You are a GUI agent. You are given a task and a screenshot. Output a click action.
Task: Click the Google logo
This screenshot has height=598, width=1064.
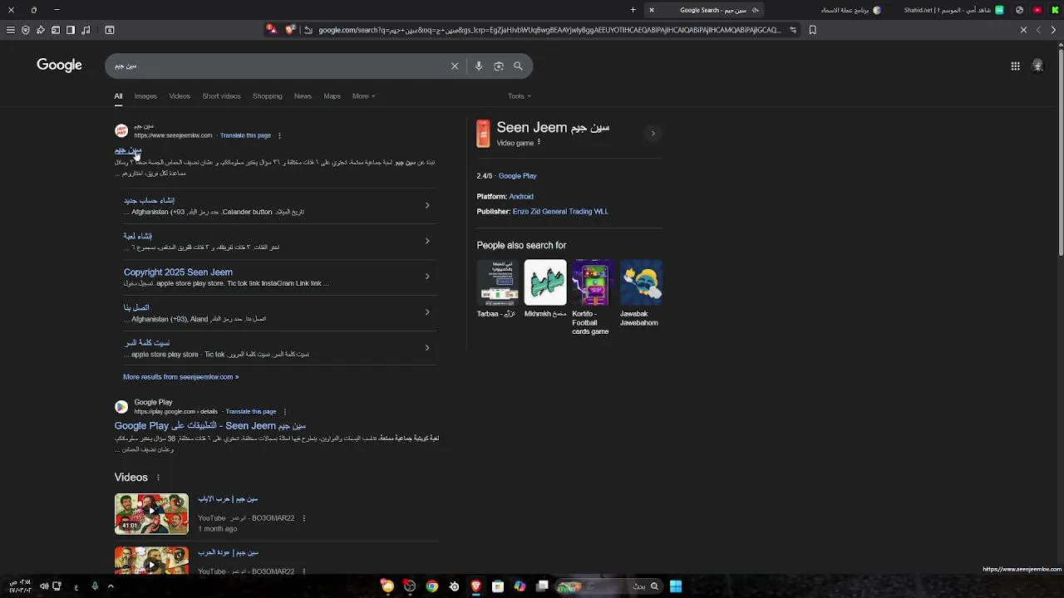59,66
